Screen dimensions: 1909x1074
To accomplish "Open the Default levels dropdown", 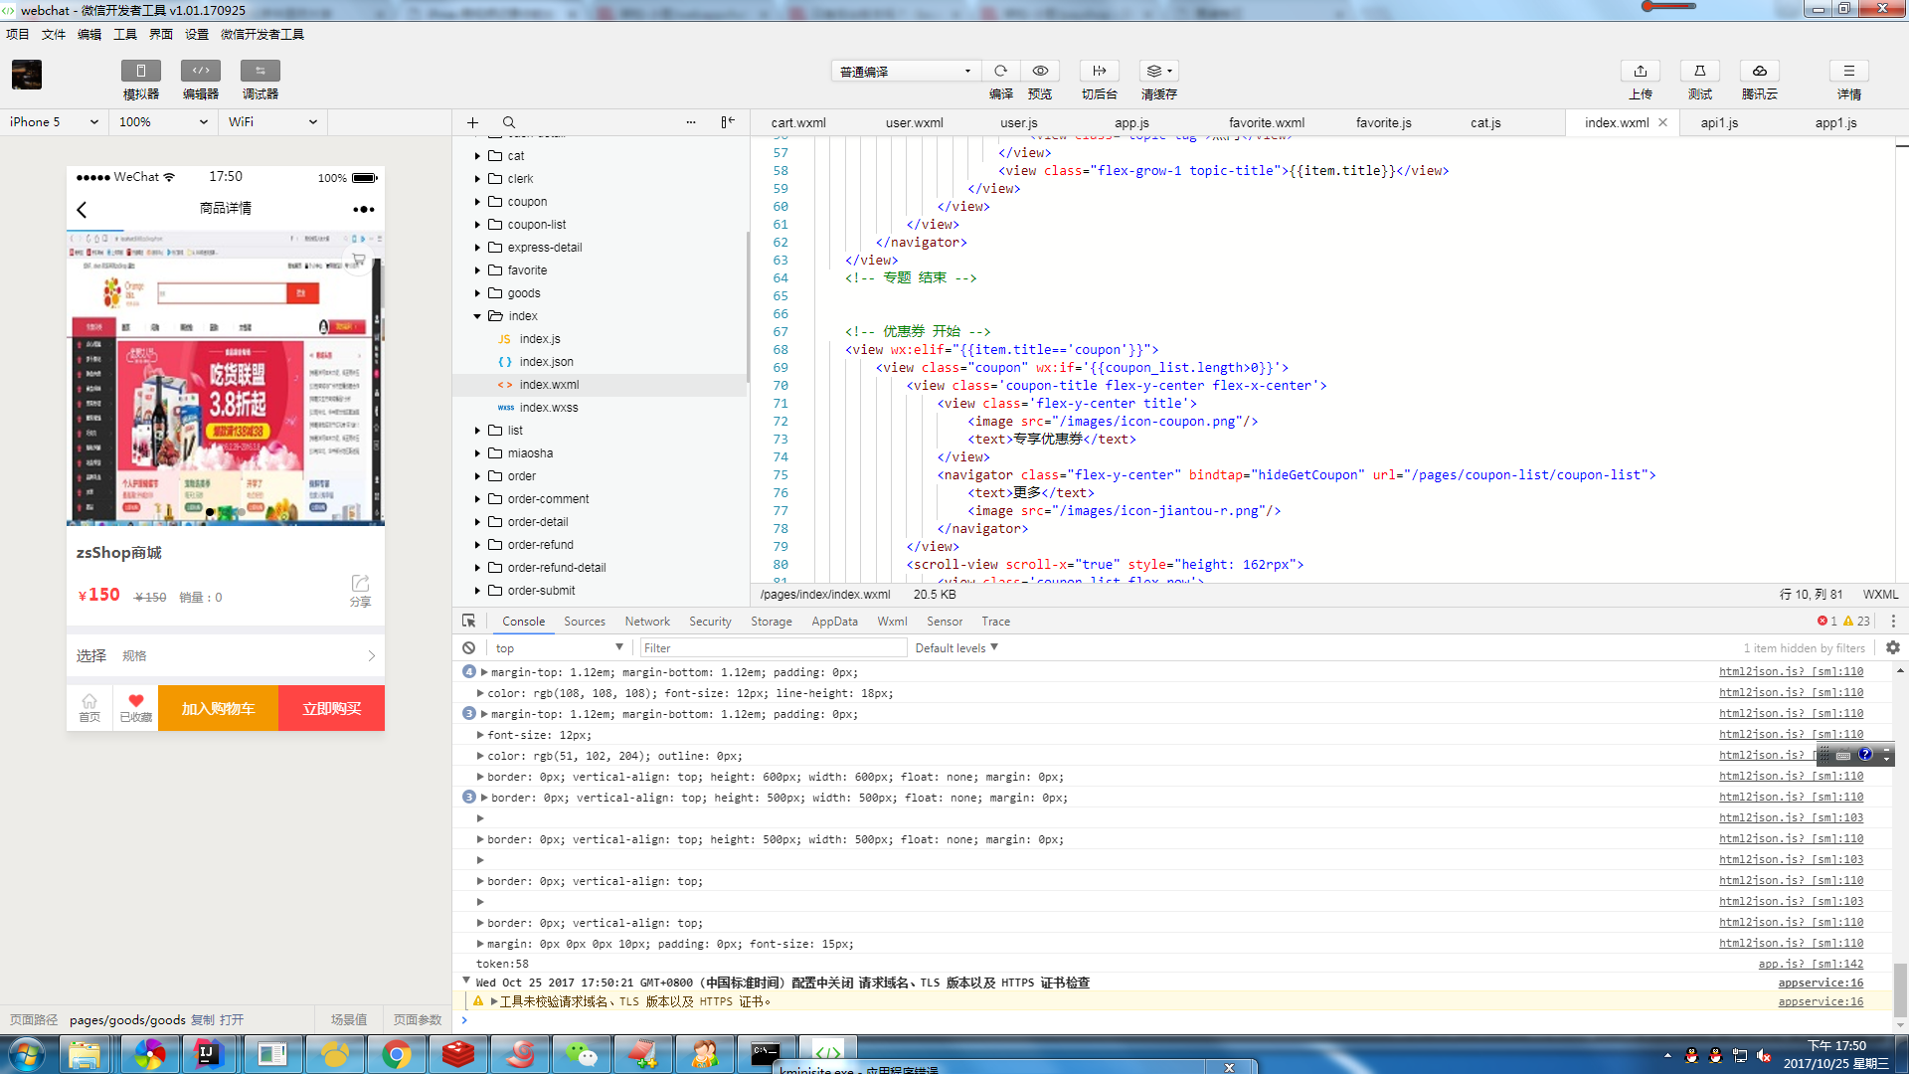I will pyautogui.click(x=956, y=647).
